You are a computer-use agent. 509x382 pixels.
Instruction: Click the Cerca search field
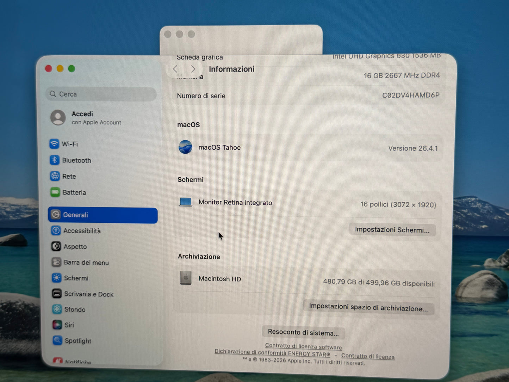click(101, 94)
